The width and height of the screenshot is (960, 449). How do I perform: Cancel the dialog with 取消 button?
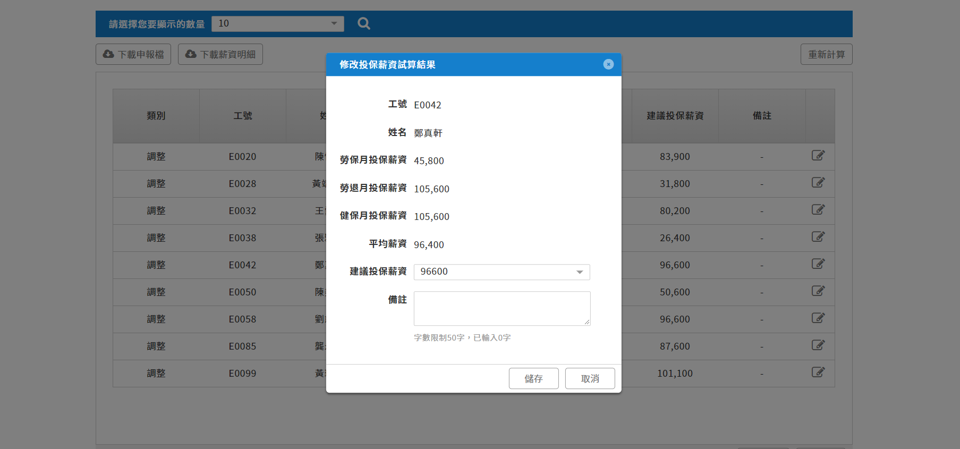[590, 378]
